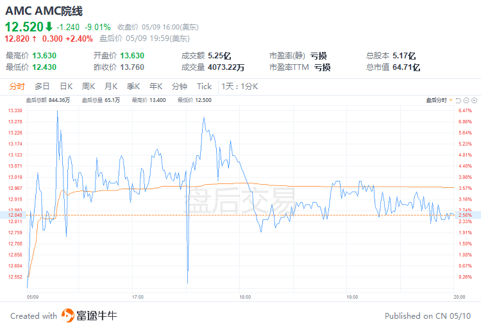Click the chart header 最高价 13.400
481x329 pixels.
tap(149, 100)
